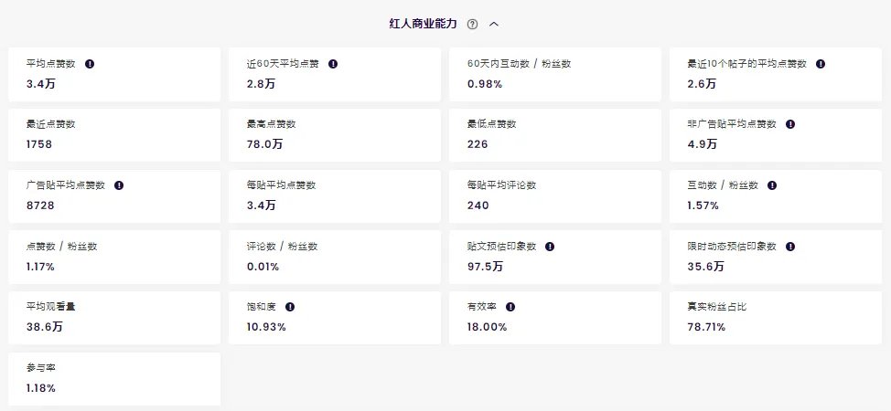Screen dimensions: 891x411
Task: Click the 38.6万 value
Action: pyautogui.click(x=44, y=327)
